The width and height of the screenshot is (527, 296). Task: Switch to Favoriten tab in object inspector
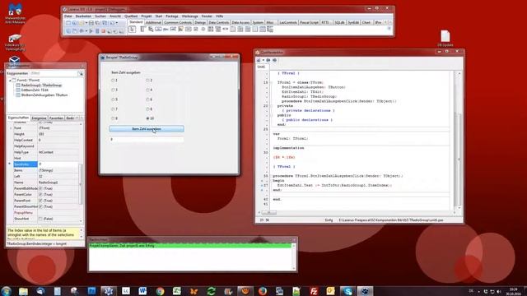(56, 118)
